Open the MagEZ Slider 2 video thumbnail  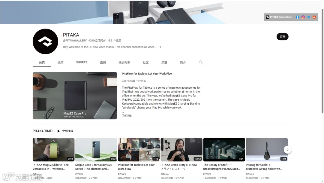(x=53, y=150)
